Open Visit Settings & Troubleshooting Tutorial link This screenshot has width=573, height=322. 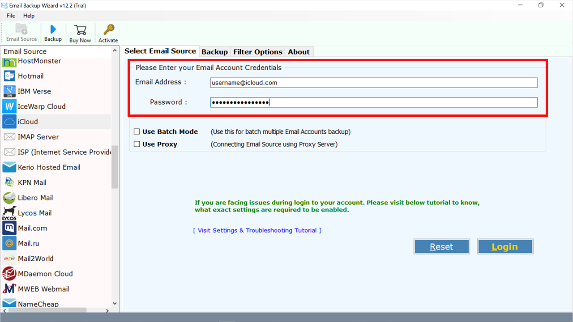click(257, 230)
